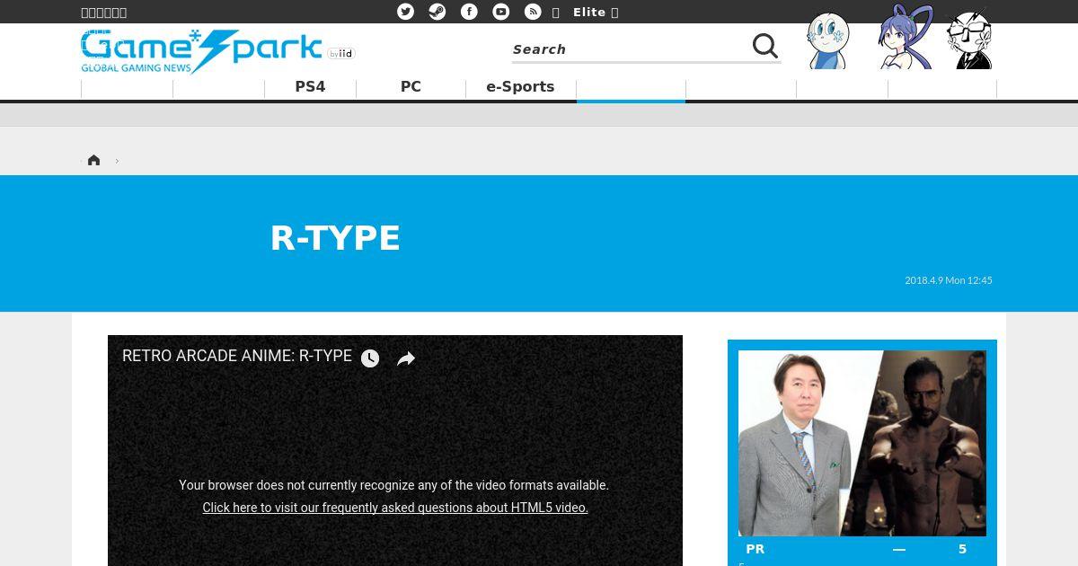Click the magnifier search icon
This screenshot has width=1078, height=566.
point(765,46)
